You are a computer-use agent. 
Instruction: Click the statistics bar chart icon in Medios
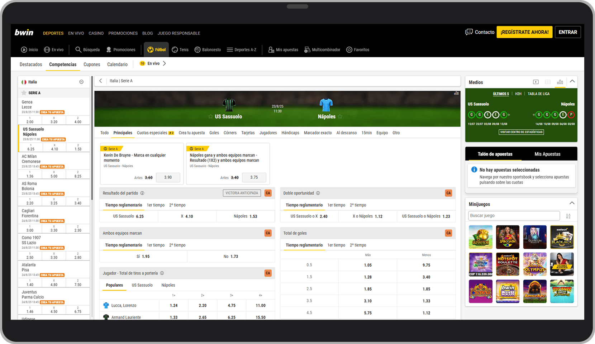560,82
